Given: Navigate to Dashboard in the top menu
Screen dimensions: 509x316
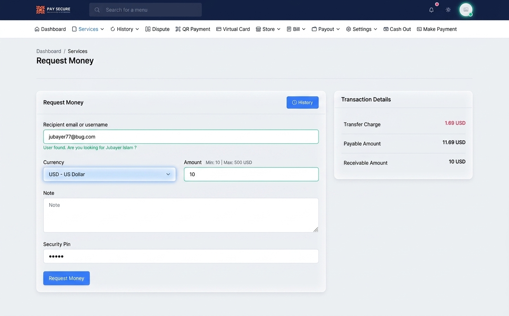Looking at the screenshot, I should [x=50, y=29].
